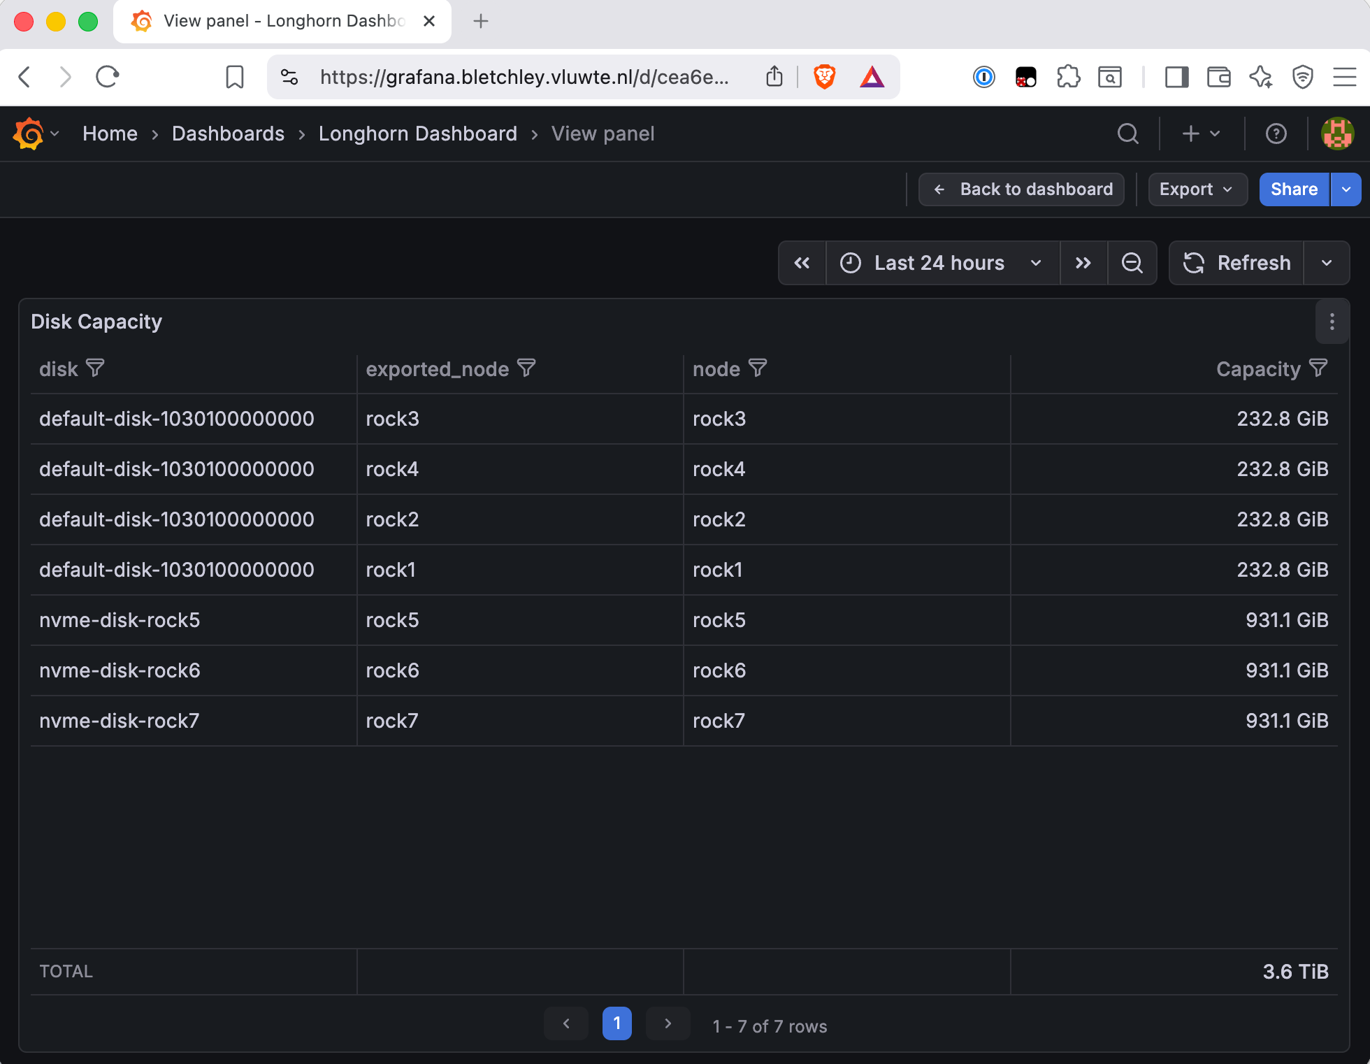1370x1064 pixels.
Task: Open Brave Shields lion icon
Action: [x=824, y=76]
